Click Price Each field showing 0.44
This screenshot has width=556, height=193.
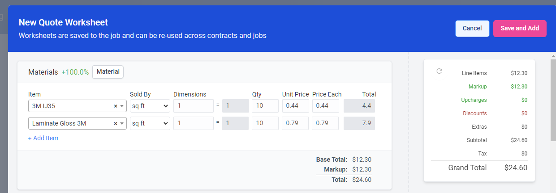tap(325, 106)
